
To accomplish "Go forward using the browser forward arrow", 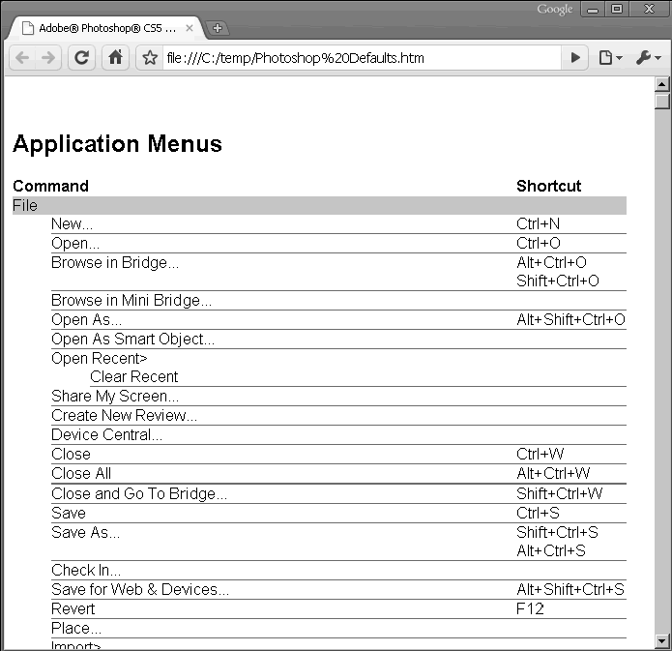I will [x=48, y=57].
